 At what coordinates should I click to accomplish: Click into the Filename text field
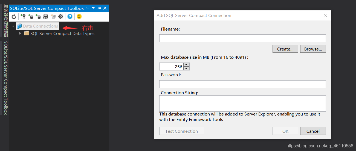tap(242, 38)
